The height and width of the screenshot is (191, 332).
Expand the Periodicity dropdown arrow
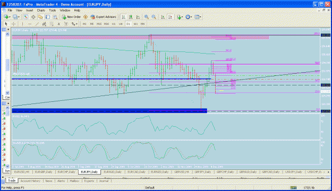pos(191,17)
